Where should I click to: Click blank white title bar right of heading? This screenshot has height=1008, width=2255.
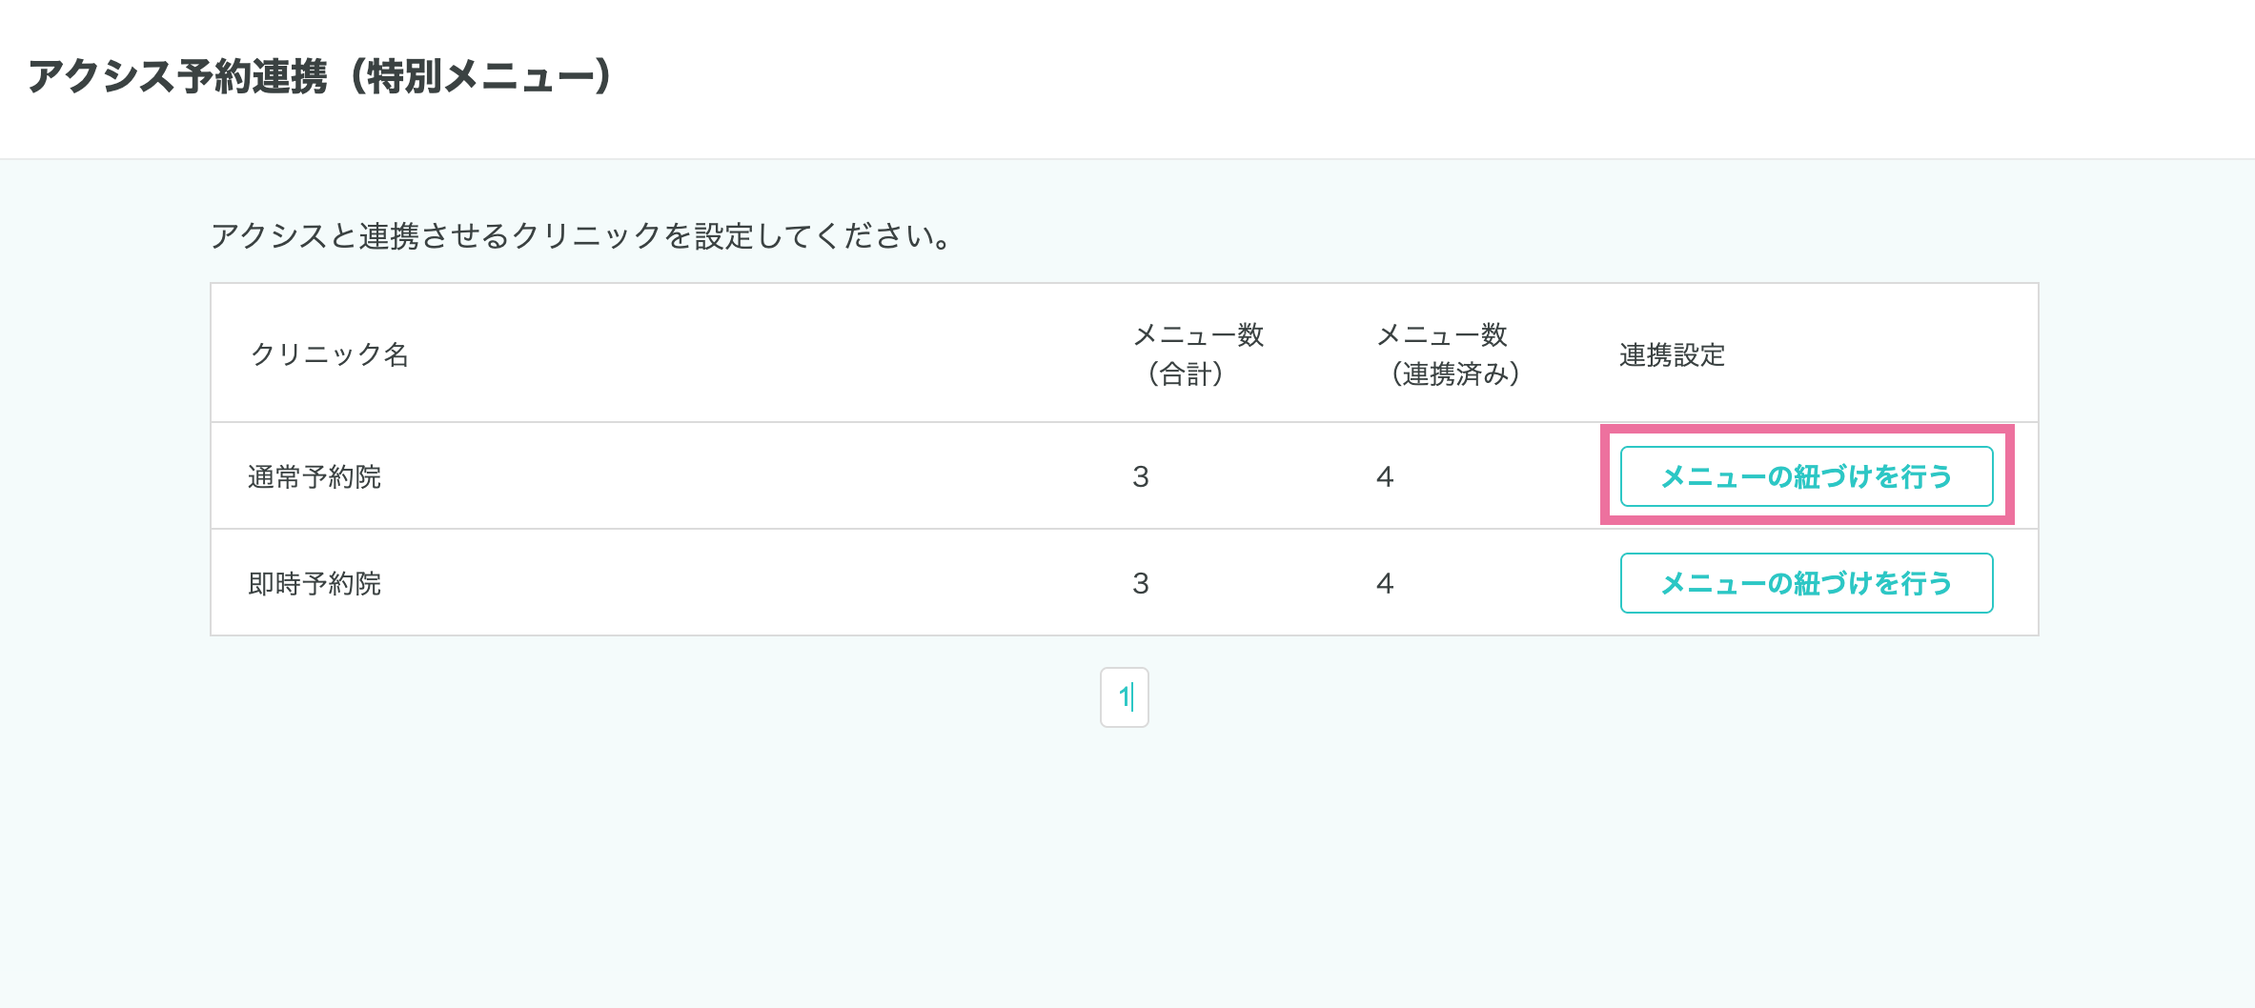[1430, 76]
